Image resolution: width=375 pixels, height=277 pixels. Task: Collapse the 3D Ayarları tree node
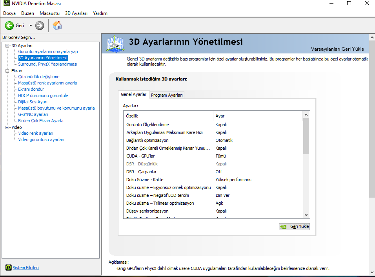[7, 46]
